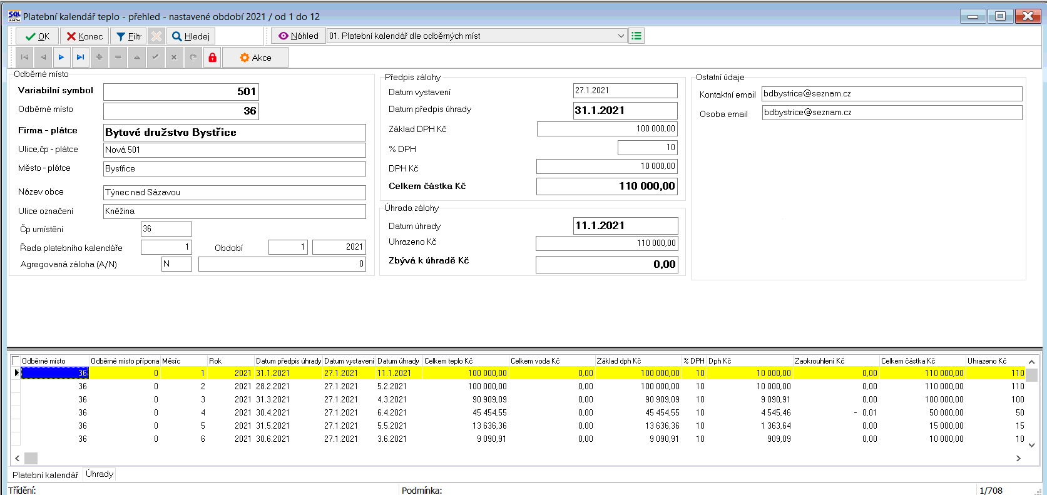Click the Kontaktní email input field
This screenshot has width=1047, height=495.
pos(891,94)
